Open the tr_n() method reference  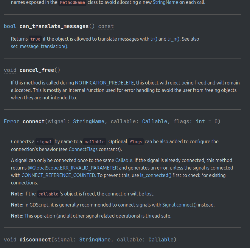pyautogui.click(x=173, y=39)
